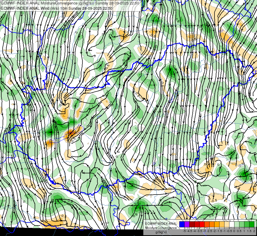The height and width of the screenshot is (236, 257).
Task: Click the -4.5 value on legend scale
Action: 190,231
